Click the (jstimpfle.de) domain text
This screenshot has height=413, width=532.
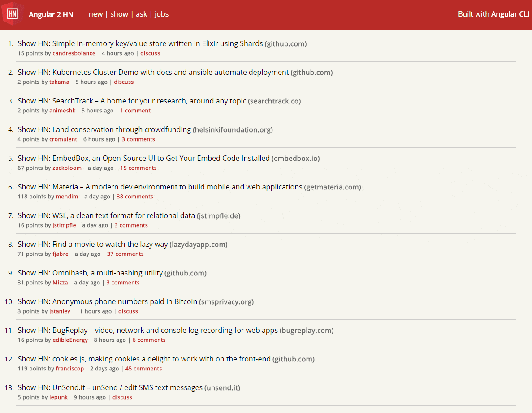click(x=219, y=215)
